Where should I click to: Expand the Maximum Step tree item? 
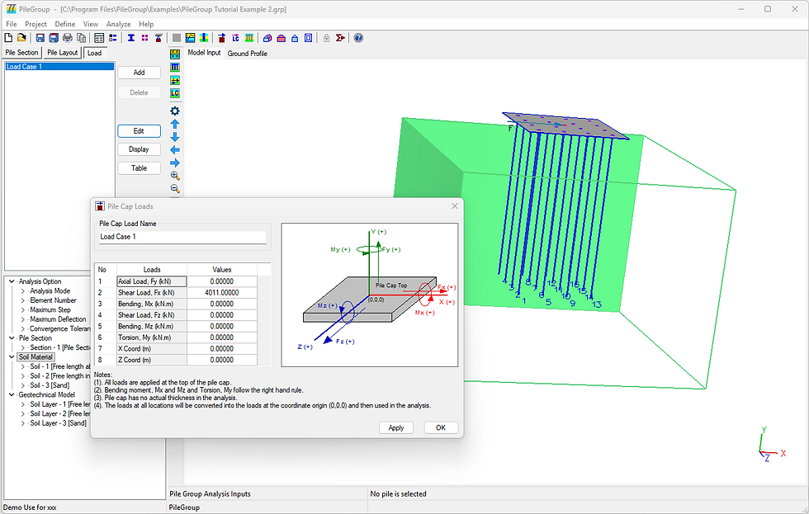point(23,310)
